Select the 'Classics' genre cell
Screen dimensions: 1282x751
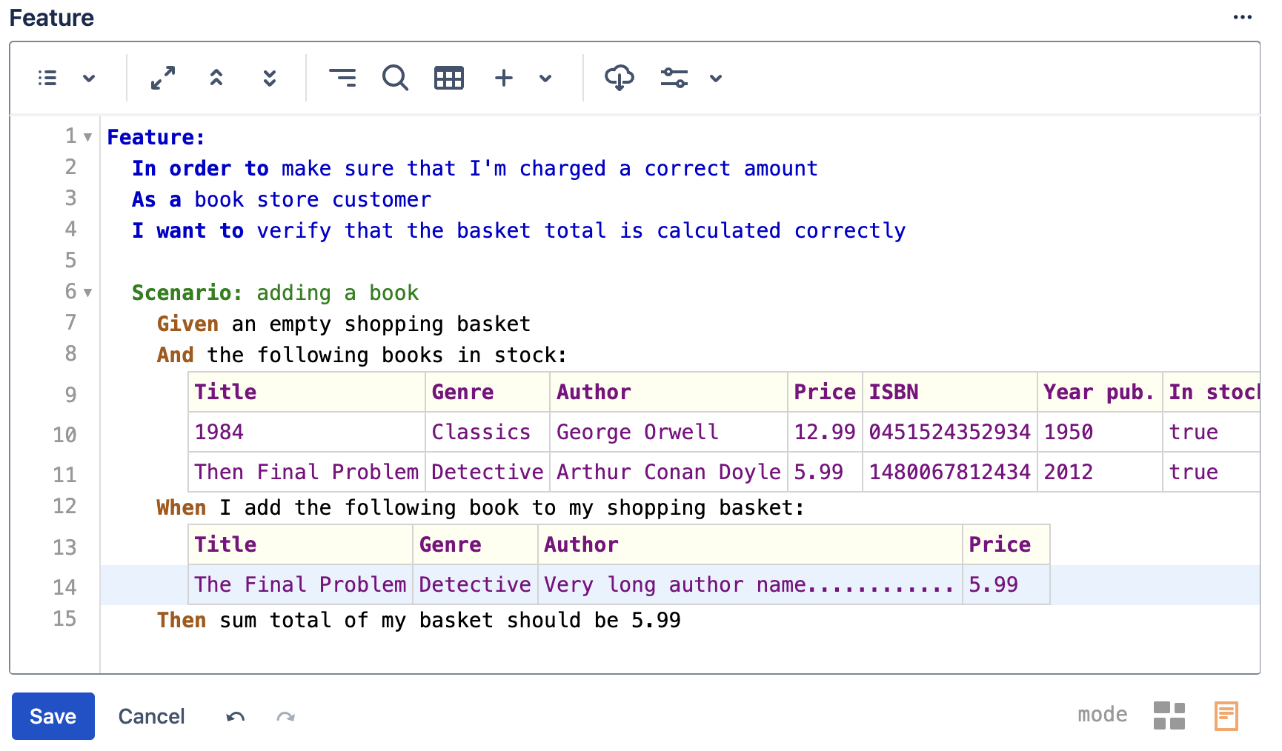[x=488, y=432]
